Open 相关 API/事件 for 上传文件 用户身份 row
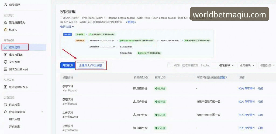The image size is (276, 134). 247,115
